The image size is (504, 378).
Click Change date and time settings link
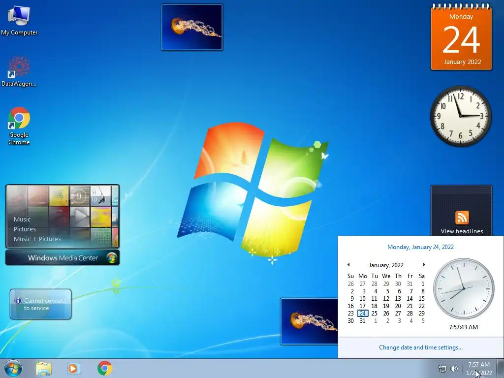coord(421,347)
